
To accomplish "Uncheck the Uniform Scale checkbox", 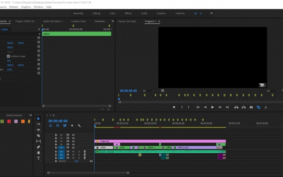I will pos(8,56).
